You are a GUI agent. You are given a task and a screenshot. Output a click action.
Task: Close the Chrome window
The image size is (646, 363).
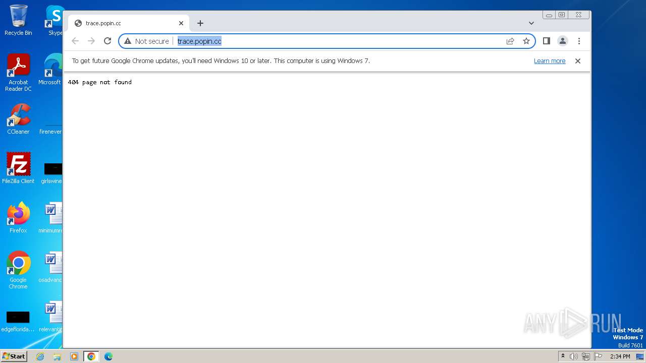pyautogui.click(x=579, y=15)
